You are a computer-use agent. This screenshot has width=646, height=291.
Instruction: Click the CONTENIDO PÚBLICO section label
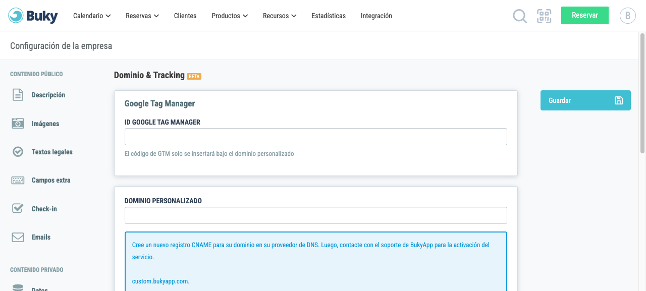click(36, 74)
